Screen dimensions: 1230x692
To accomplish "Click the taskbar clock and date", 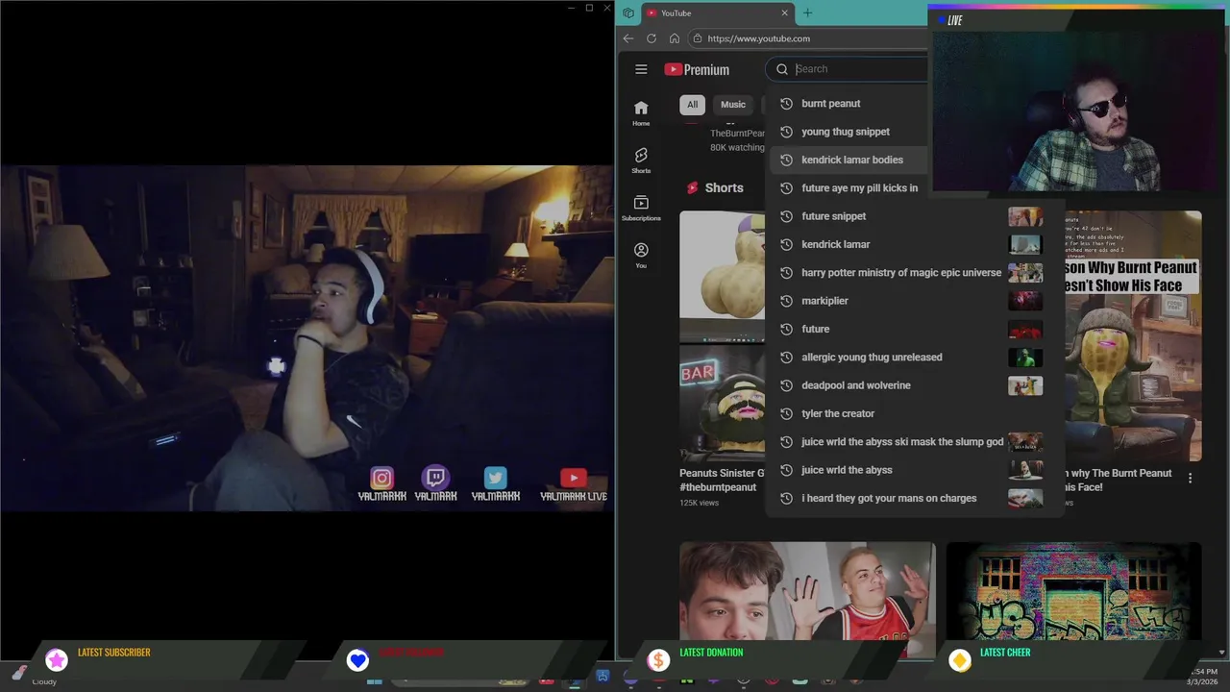I will click(x=1201, y=677).
